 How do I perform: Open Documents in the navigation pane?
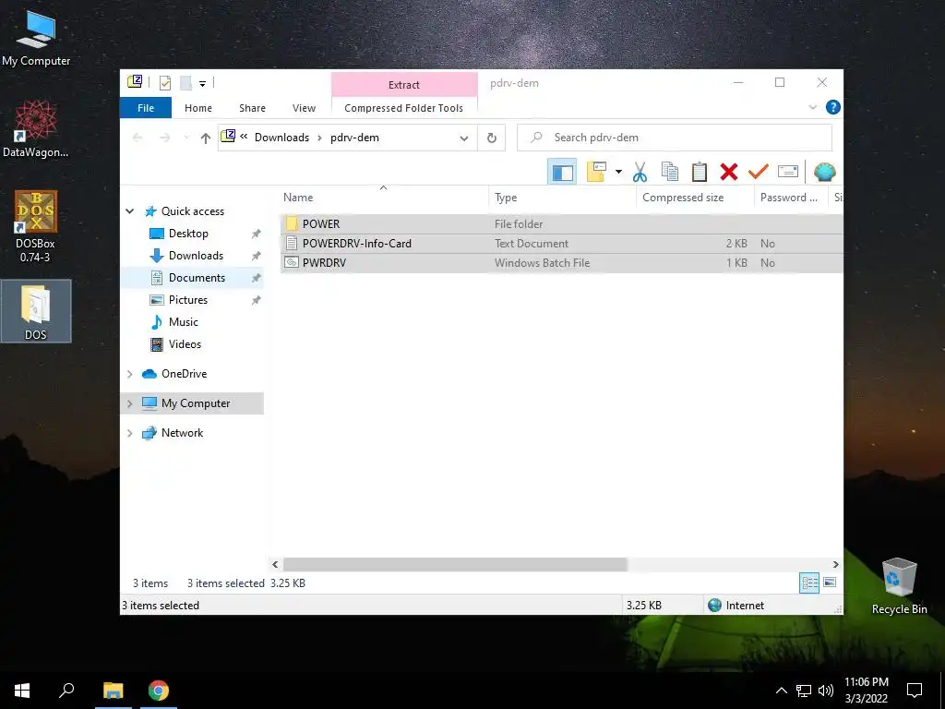click(x=197, y=277)
